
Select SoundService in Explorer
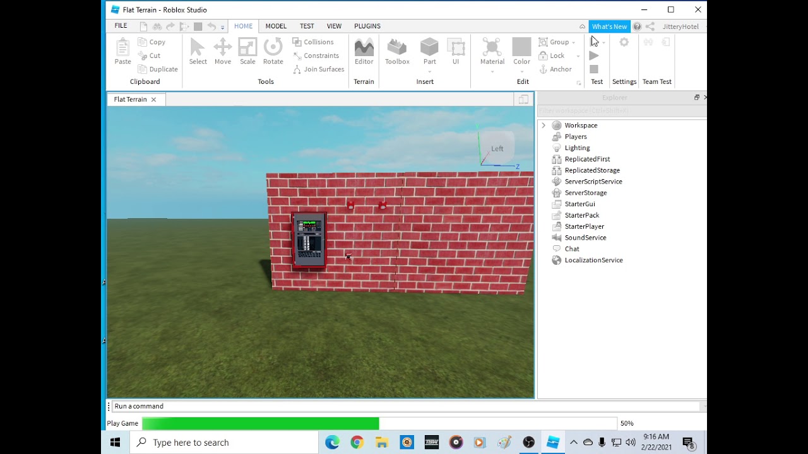585,238
